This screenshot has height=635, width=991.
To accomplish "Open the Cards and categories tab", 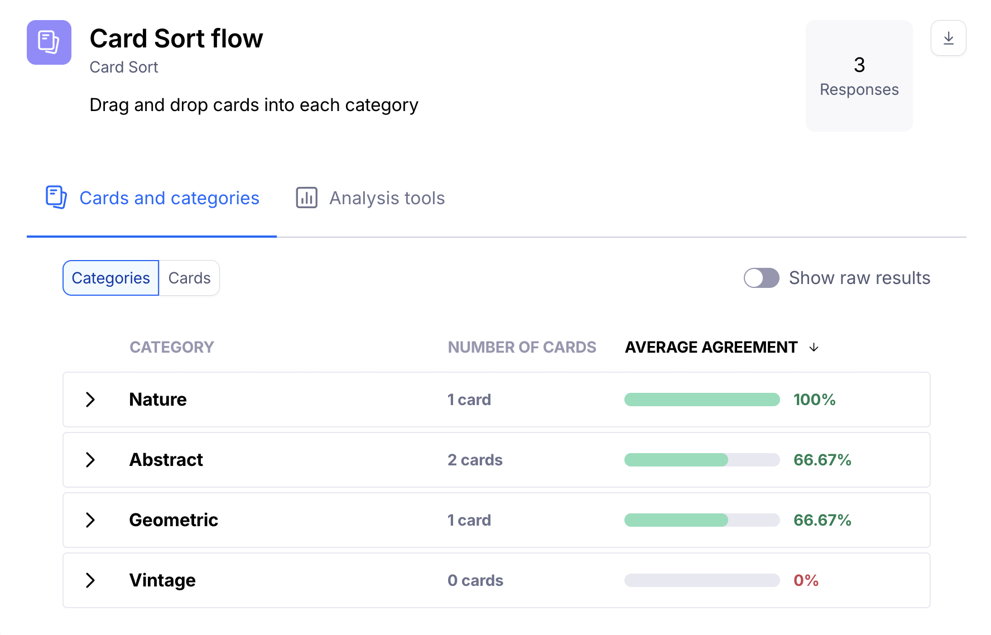I will 169,198.
